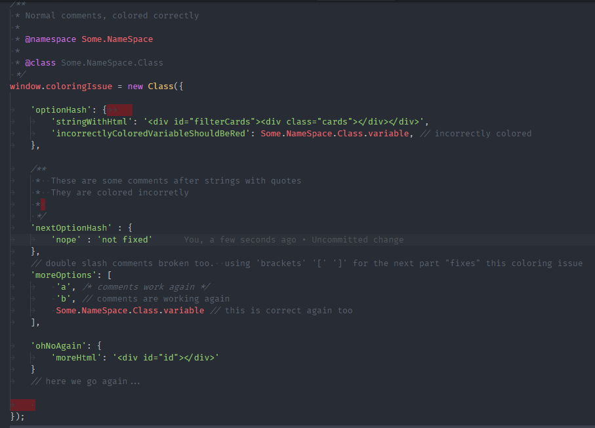
Task: Click the 'not fixed' string value
Action: click(125, 240)
